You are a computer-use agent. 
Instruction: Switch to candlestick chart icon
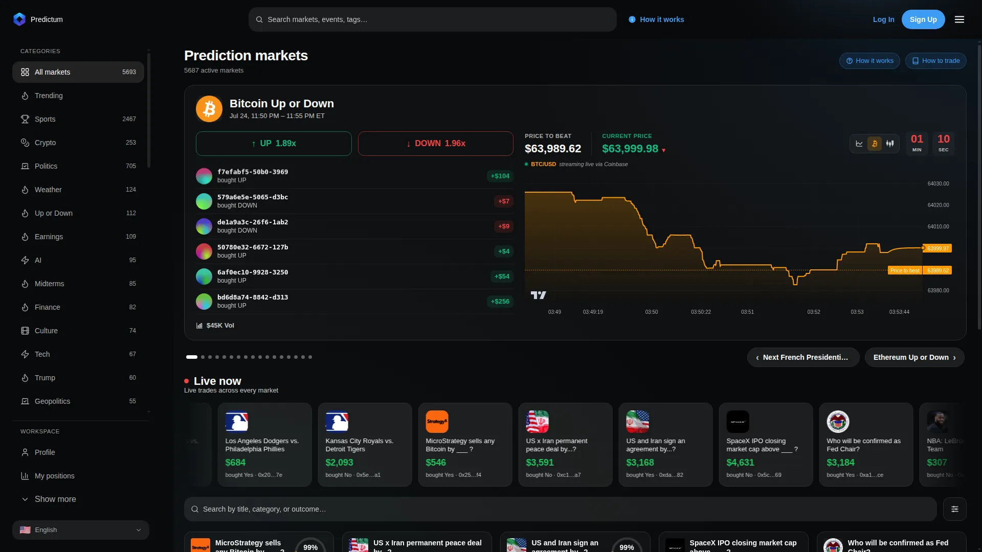(x=890, y=144)
